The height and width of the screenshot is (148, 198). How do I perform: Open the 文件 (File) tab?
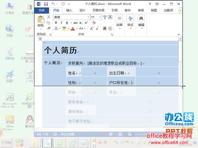[42, 10]
